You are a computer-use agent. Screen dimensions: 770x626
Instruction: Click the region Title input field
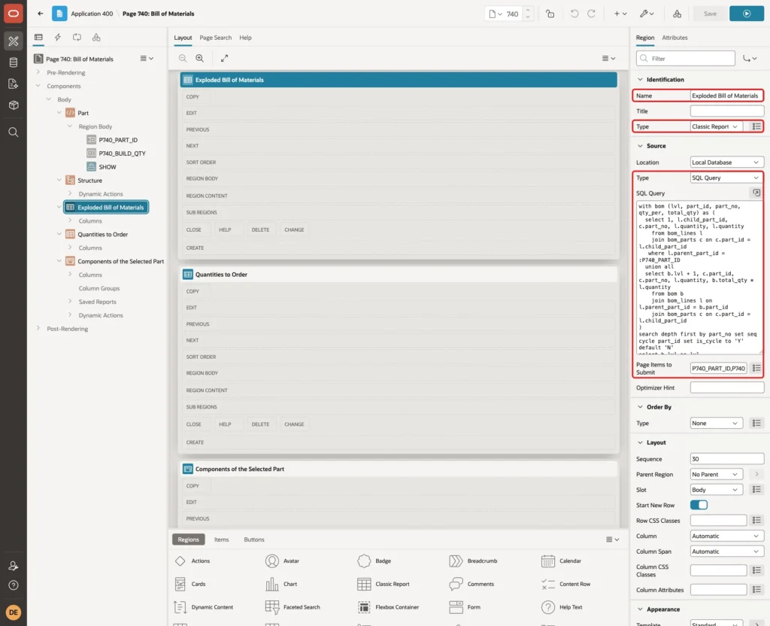point(727,111)
